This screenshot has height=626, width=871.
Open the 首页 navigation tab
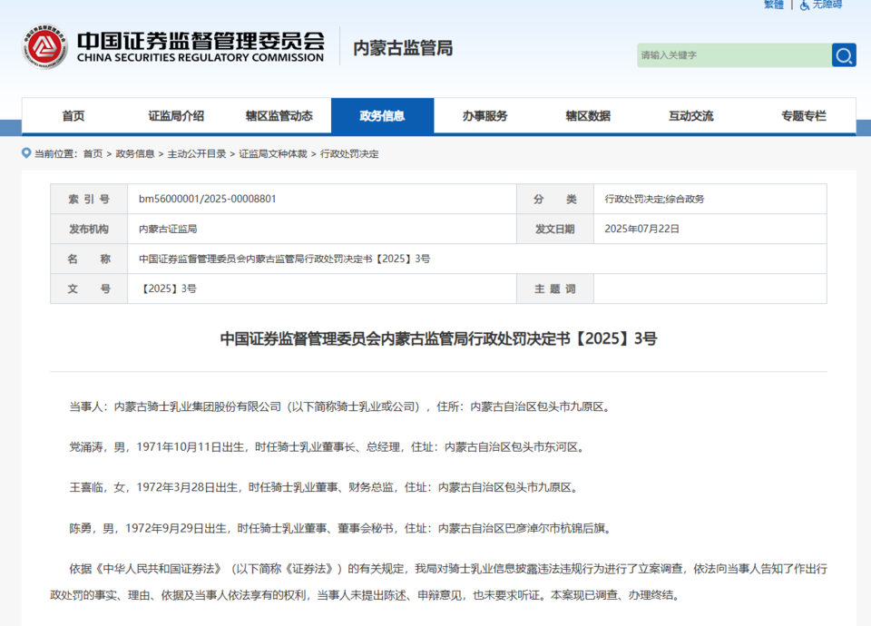pyautogui.click(x=73, y=116)
